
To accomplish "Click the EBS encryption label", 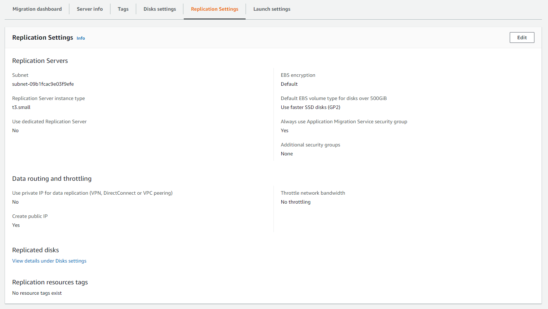I will pos(298,75).
